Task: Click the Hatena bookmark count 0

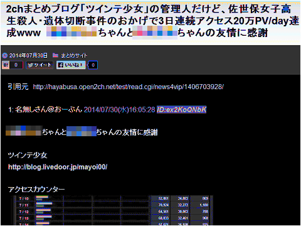Action: pos(16,65)
